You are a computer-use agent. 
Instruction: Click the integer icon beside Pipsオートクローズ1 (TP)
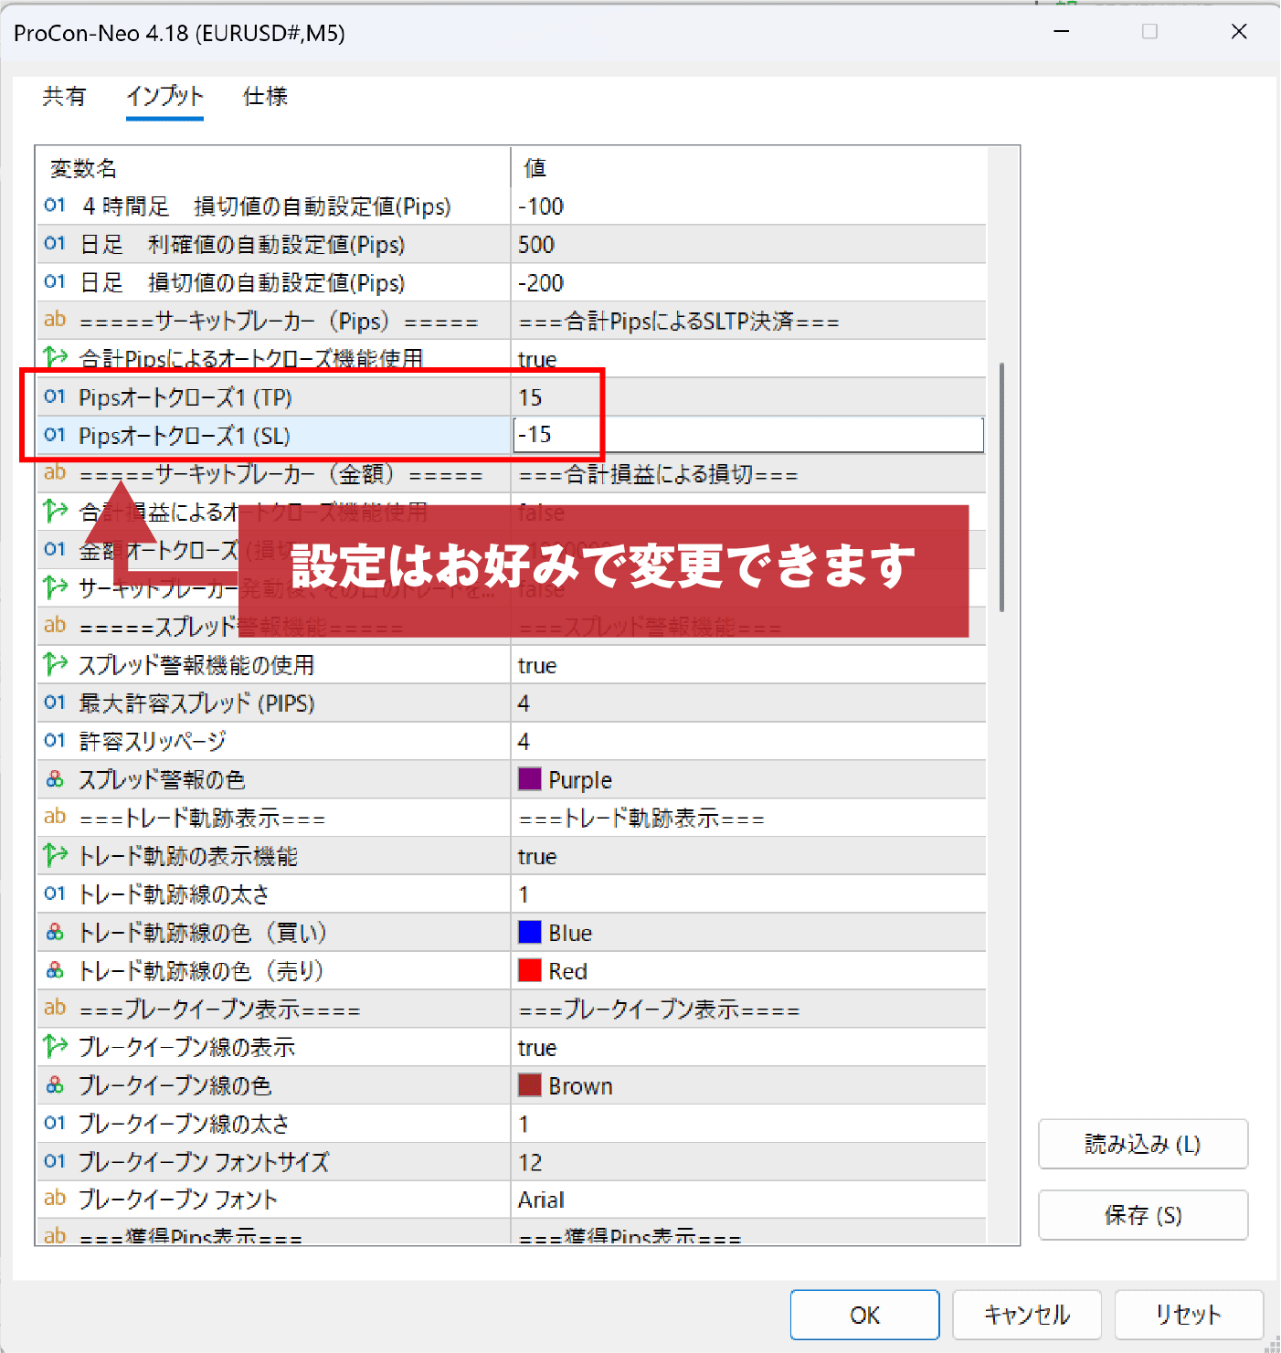pos(55,396)
